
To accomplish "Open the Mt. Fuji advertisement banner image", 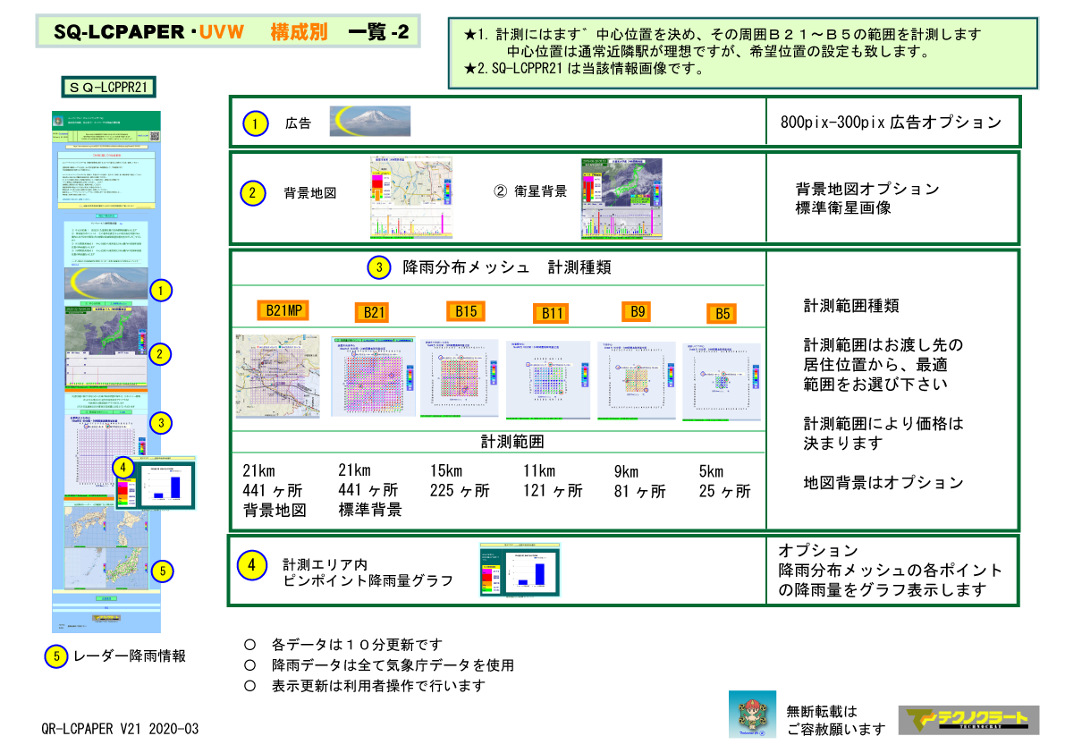I will click(x=369, y=122).
